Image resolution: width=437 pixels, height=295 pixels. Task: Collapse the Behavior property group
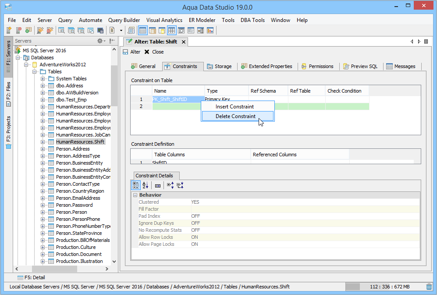(x=135, y=195)
